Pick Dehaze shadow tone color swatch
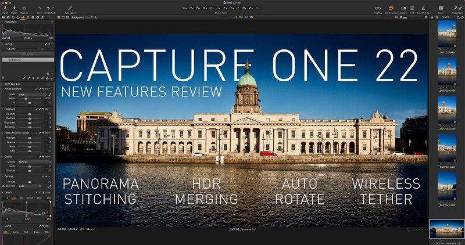The width and height of the screenshot is (465, 245). pyautogui.click(x=46, y=186)
